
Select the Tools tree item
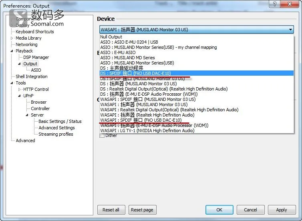click(x=21, y=83)
